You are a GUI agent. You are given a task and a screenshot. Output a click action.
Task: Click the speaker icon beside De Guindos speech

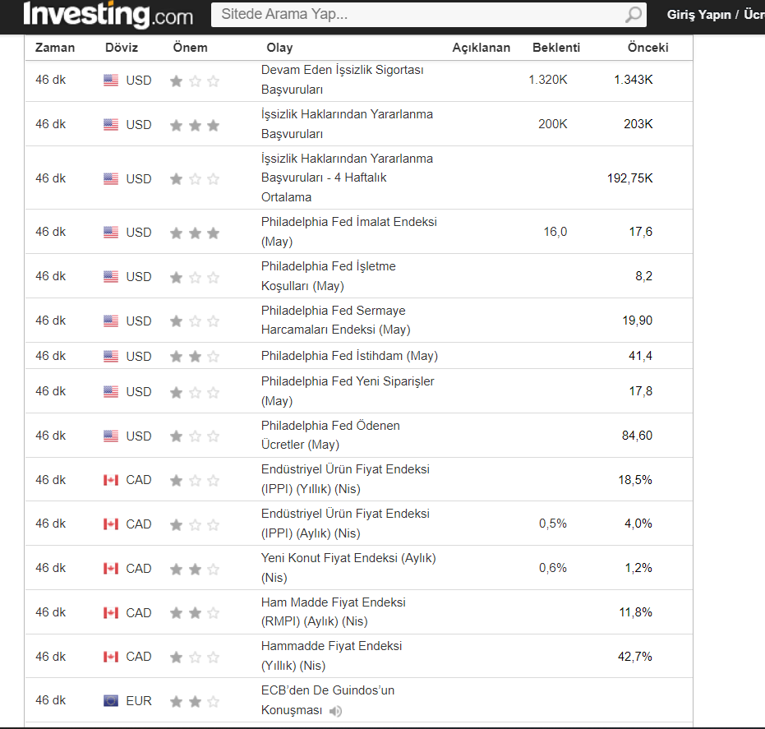click(335, 711)
